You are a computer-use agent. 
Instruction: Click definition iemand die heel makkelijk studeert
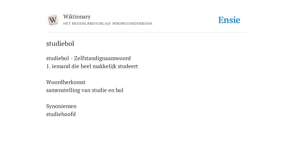coord(95,66)
